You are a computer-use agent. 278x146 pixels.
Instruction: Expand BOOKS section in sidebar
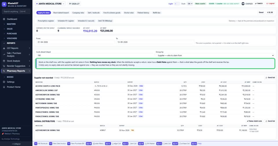pos(16,77)
